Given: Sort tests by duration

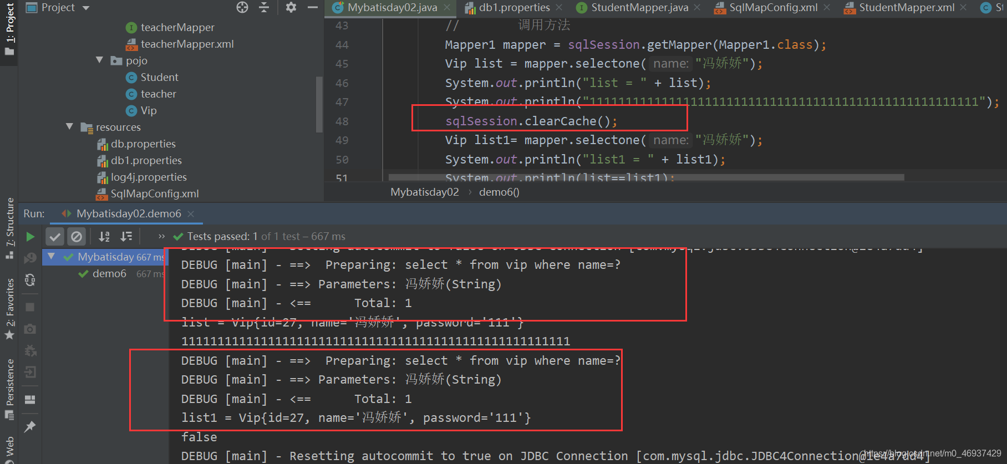Looking at the screenshot, I should click(126, 237).
